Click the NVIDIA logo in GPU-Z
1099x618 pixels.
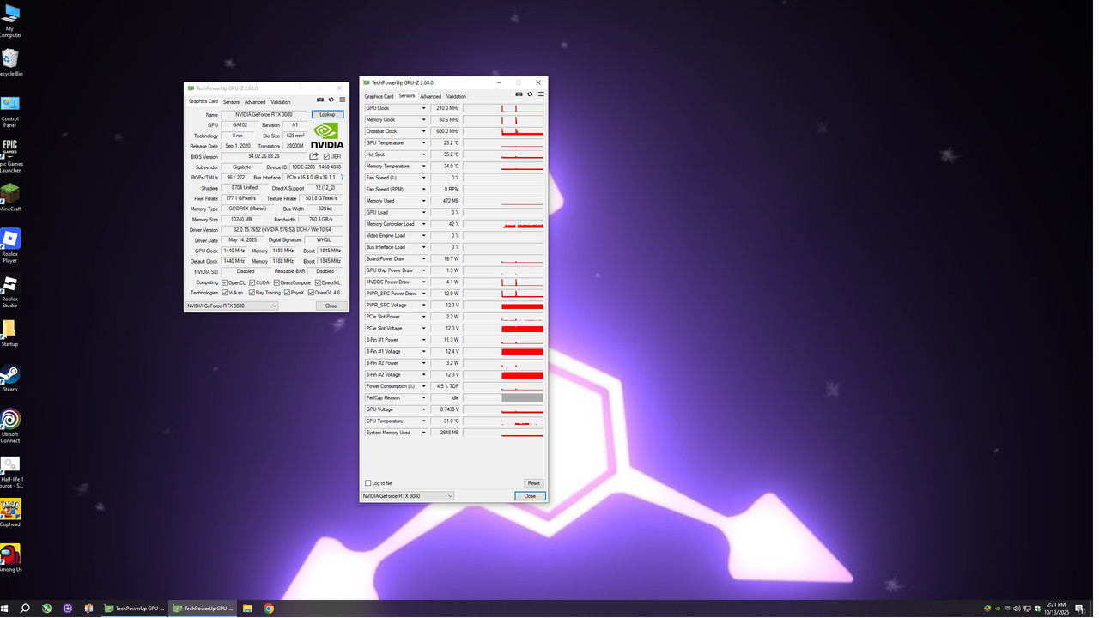(x=327, y=136)
